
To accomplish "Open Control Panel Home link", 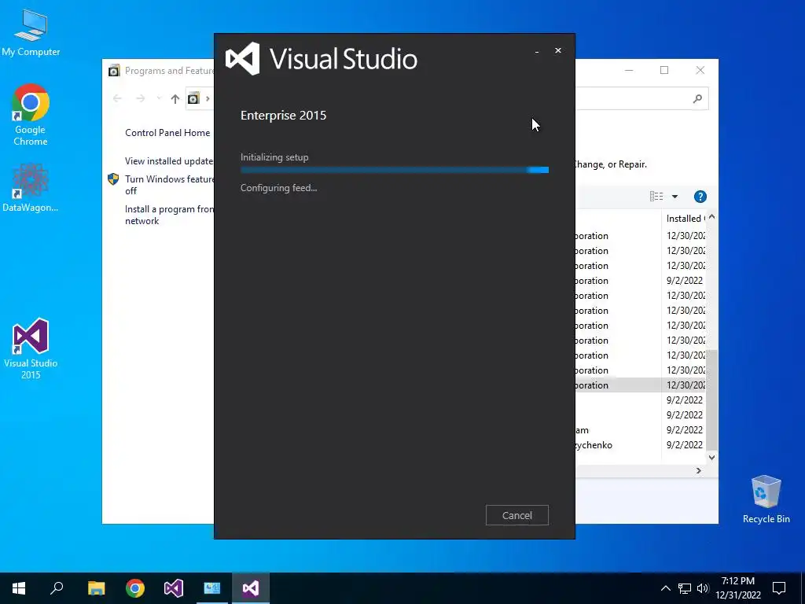I will point(167,132).
